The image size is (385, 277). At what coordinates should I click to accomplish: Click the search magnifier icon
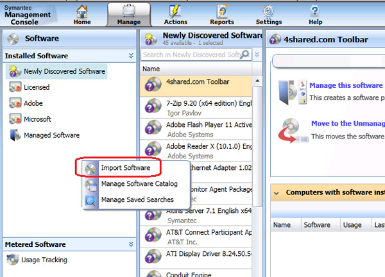[245, 55]
